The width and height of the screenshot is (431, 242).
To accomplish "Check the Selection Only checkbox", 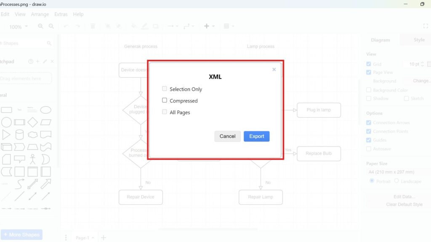I will [x=164, y=89].
